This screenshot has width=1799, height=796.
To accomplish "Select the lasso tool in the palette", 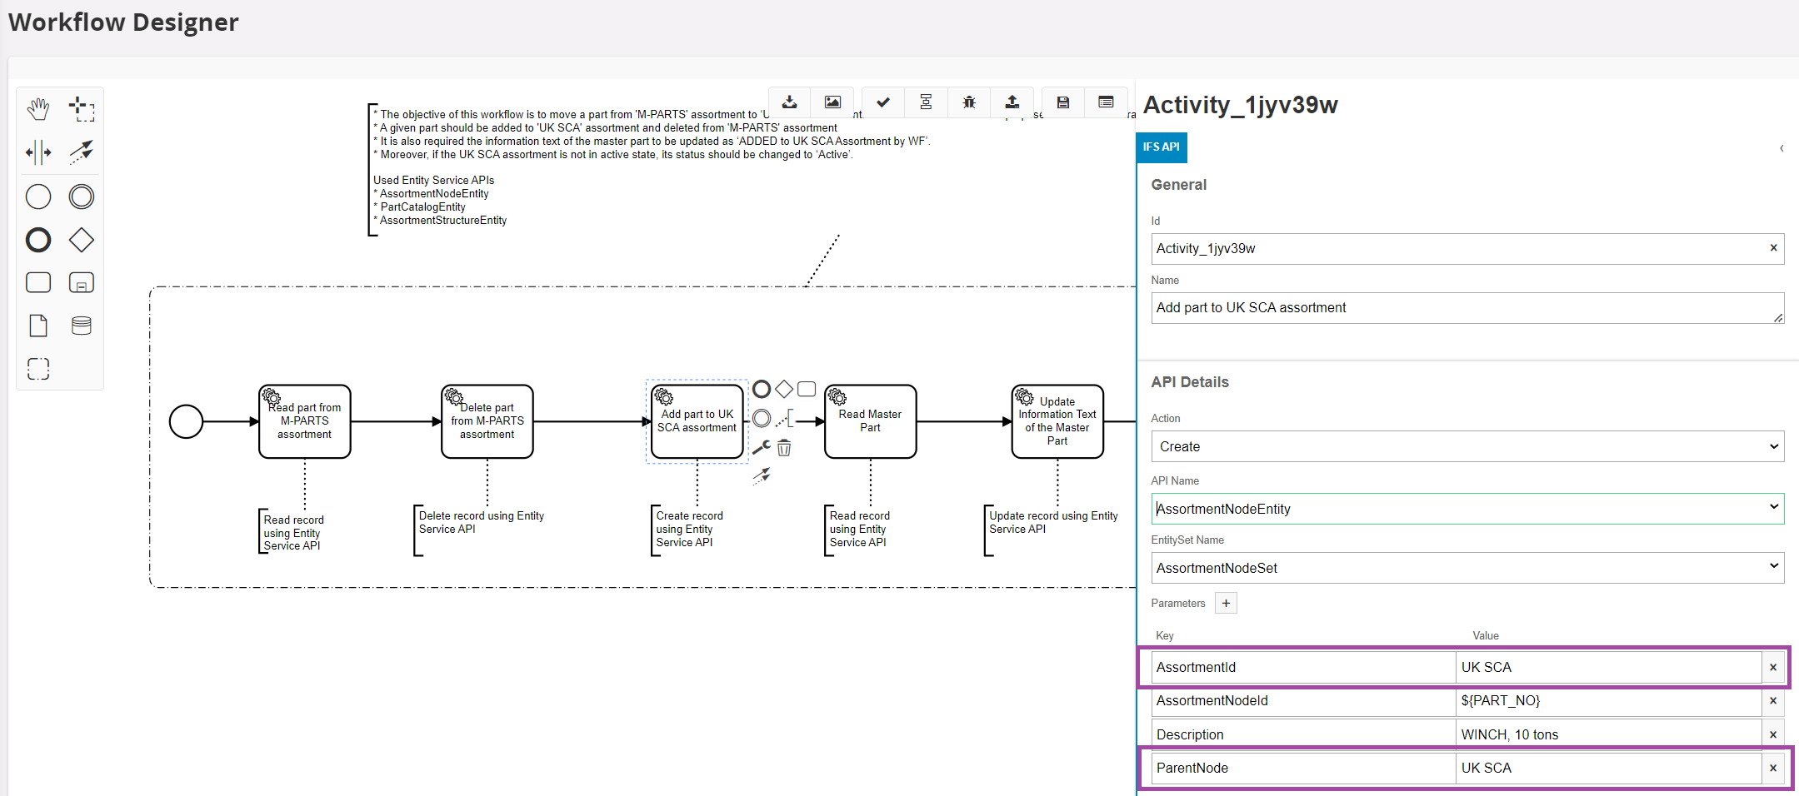I will 82,109.
